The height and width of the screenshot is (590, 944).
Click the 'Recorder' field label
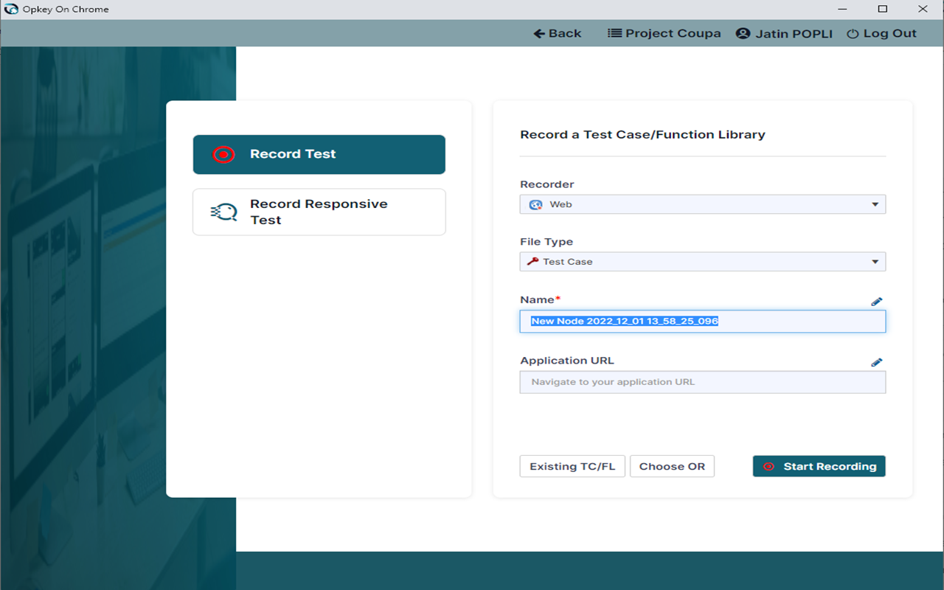click(546, 184)
